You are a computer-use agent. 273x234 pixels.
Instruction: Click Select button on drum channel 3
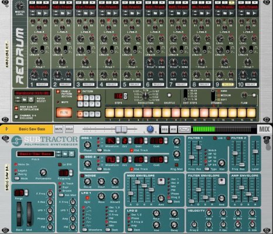88,84
